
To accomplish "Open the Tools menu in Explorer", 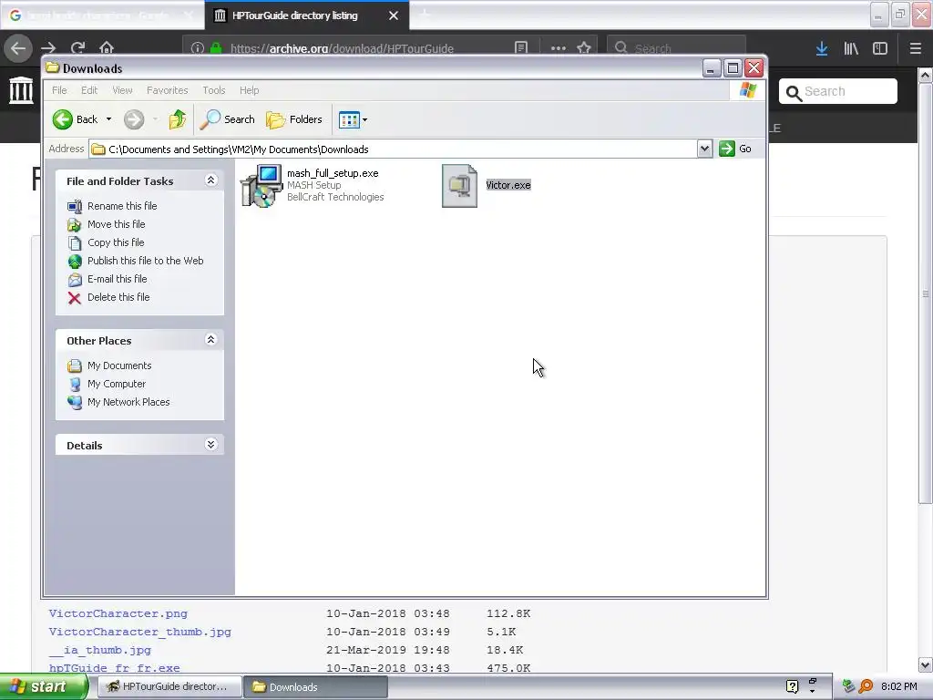I will tap(213, 90).
